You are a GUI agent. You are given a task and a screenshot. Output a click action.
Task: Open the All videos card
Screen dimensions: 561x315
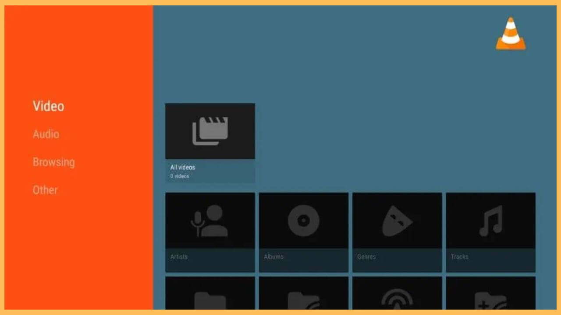click(210, 143)
